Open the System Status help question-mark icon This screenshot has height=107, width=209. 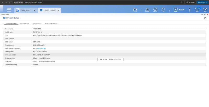tap(205, 18)
